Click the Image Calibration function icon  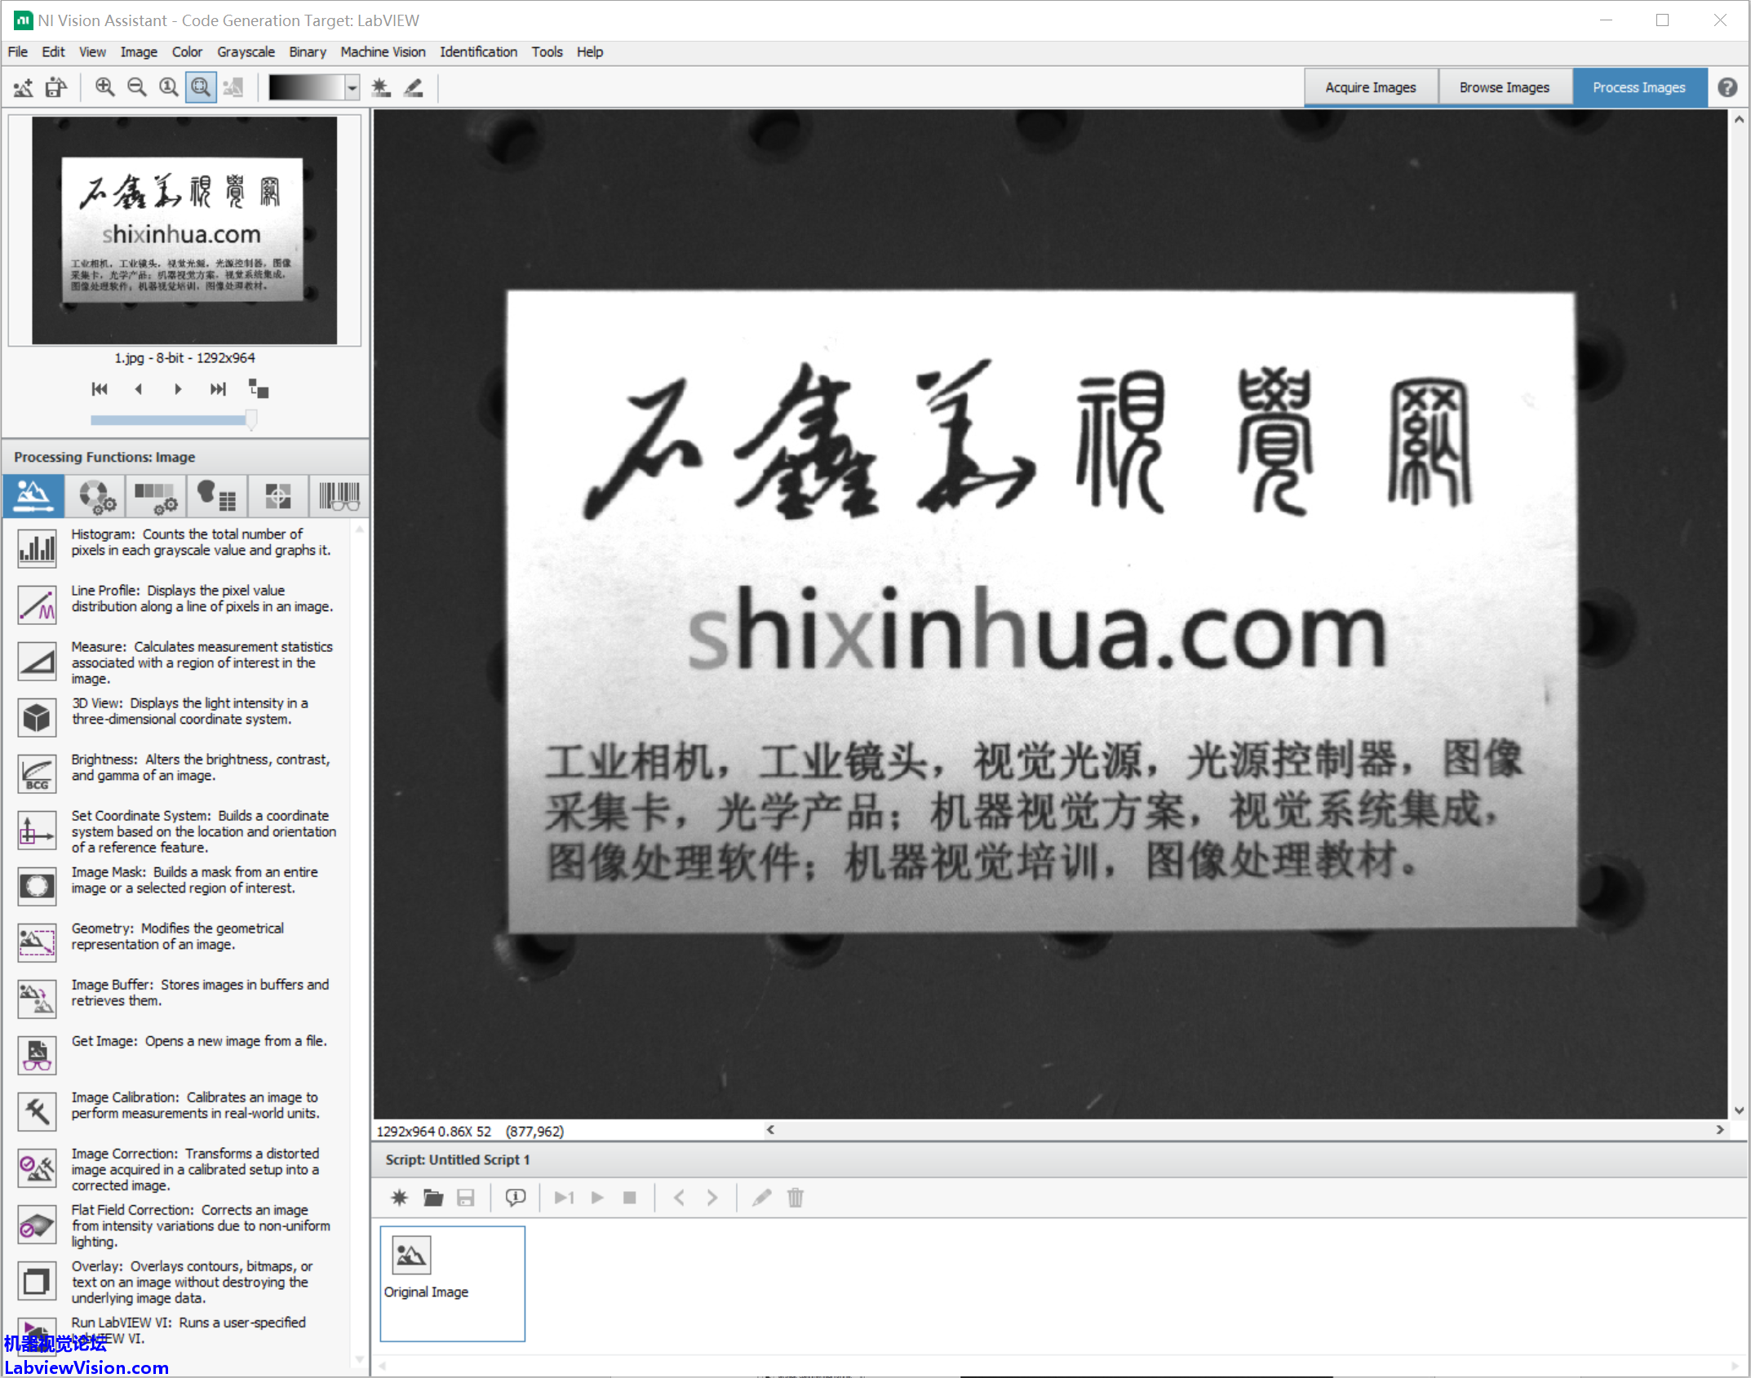[x=37, y=1110]
